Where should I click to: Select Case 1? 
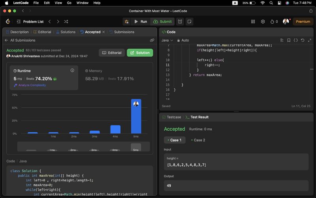[x=175, y=140]
